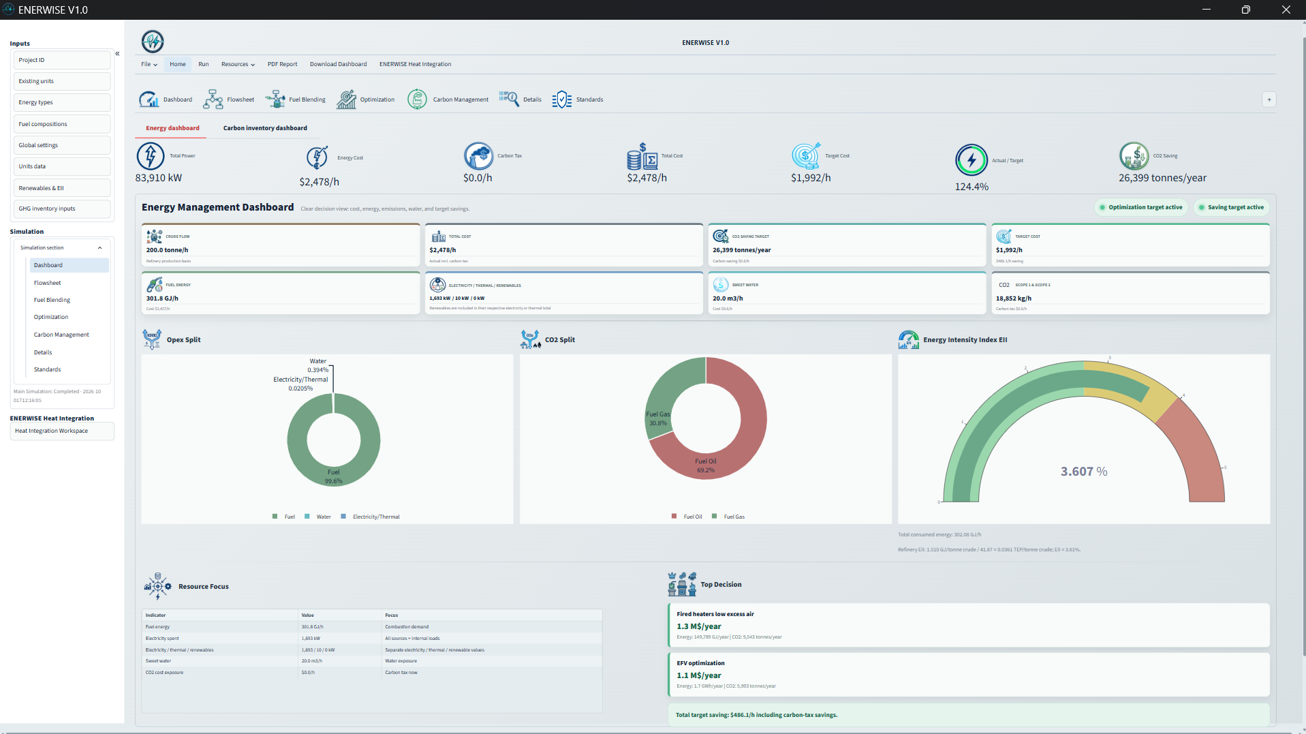Click the Actual / Target gauge icon
The image size is (1306, 734).
point(971,161)
